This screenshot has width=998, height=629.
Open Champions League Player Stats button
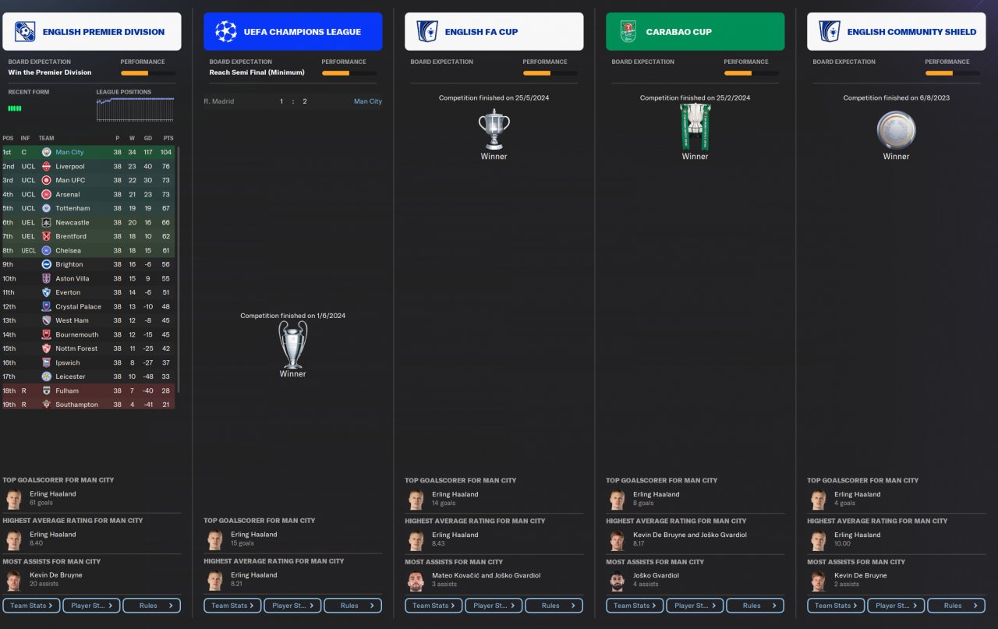pyautogui.click(x=292, y=606)
